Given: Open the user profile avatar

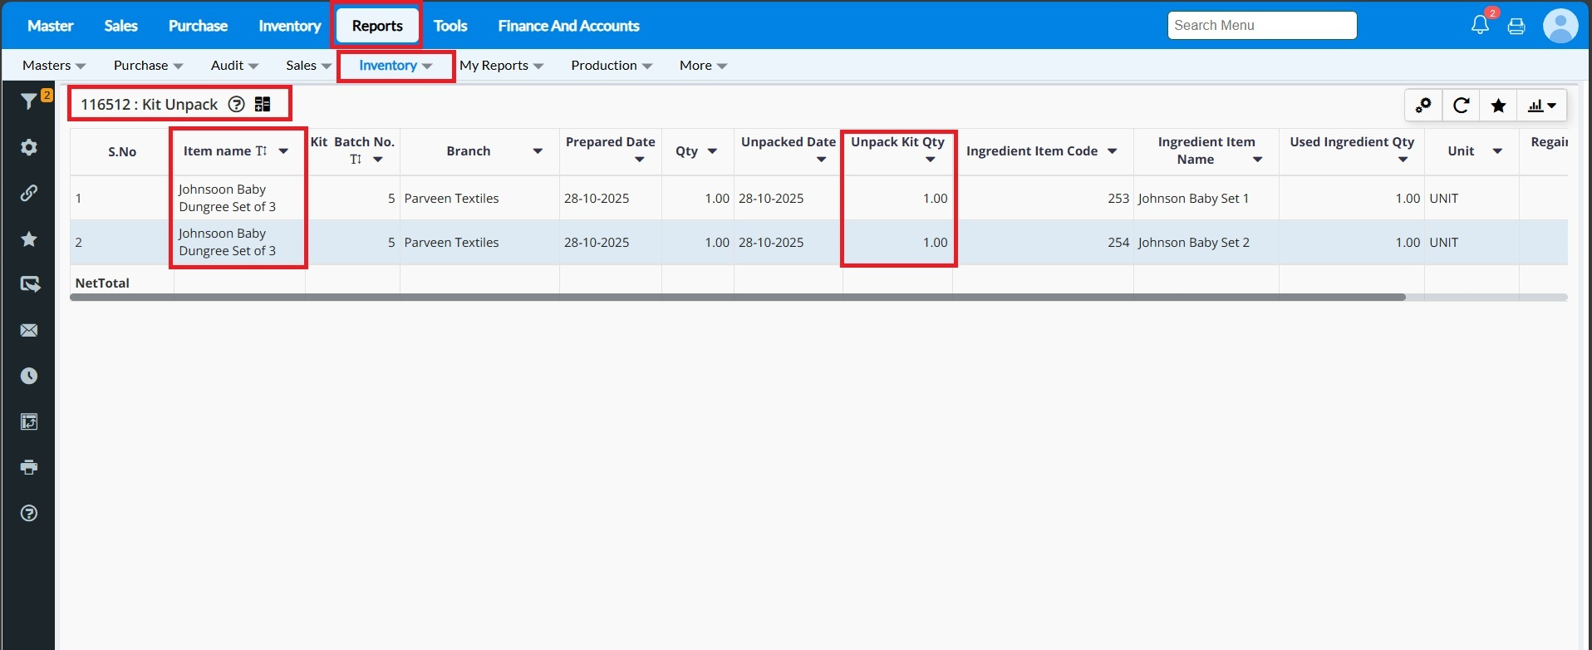Looking at the screenshot, I should pos(1560,26).
